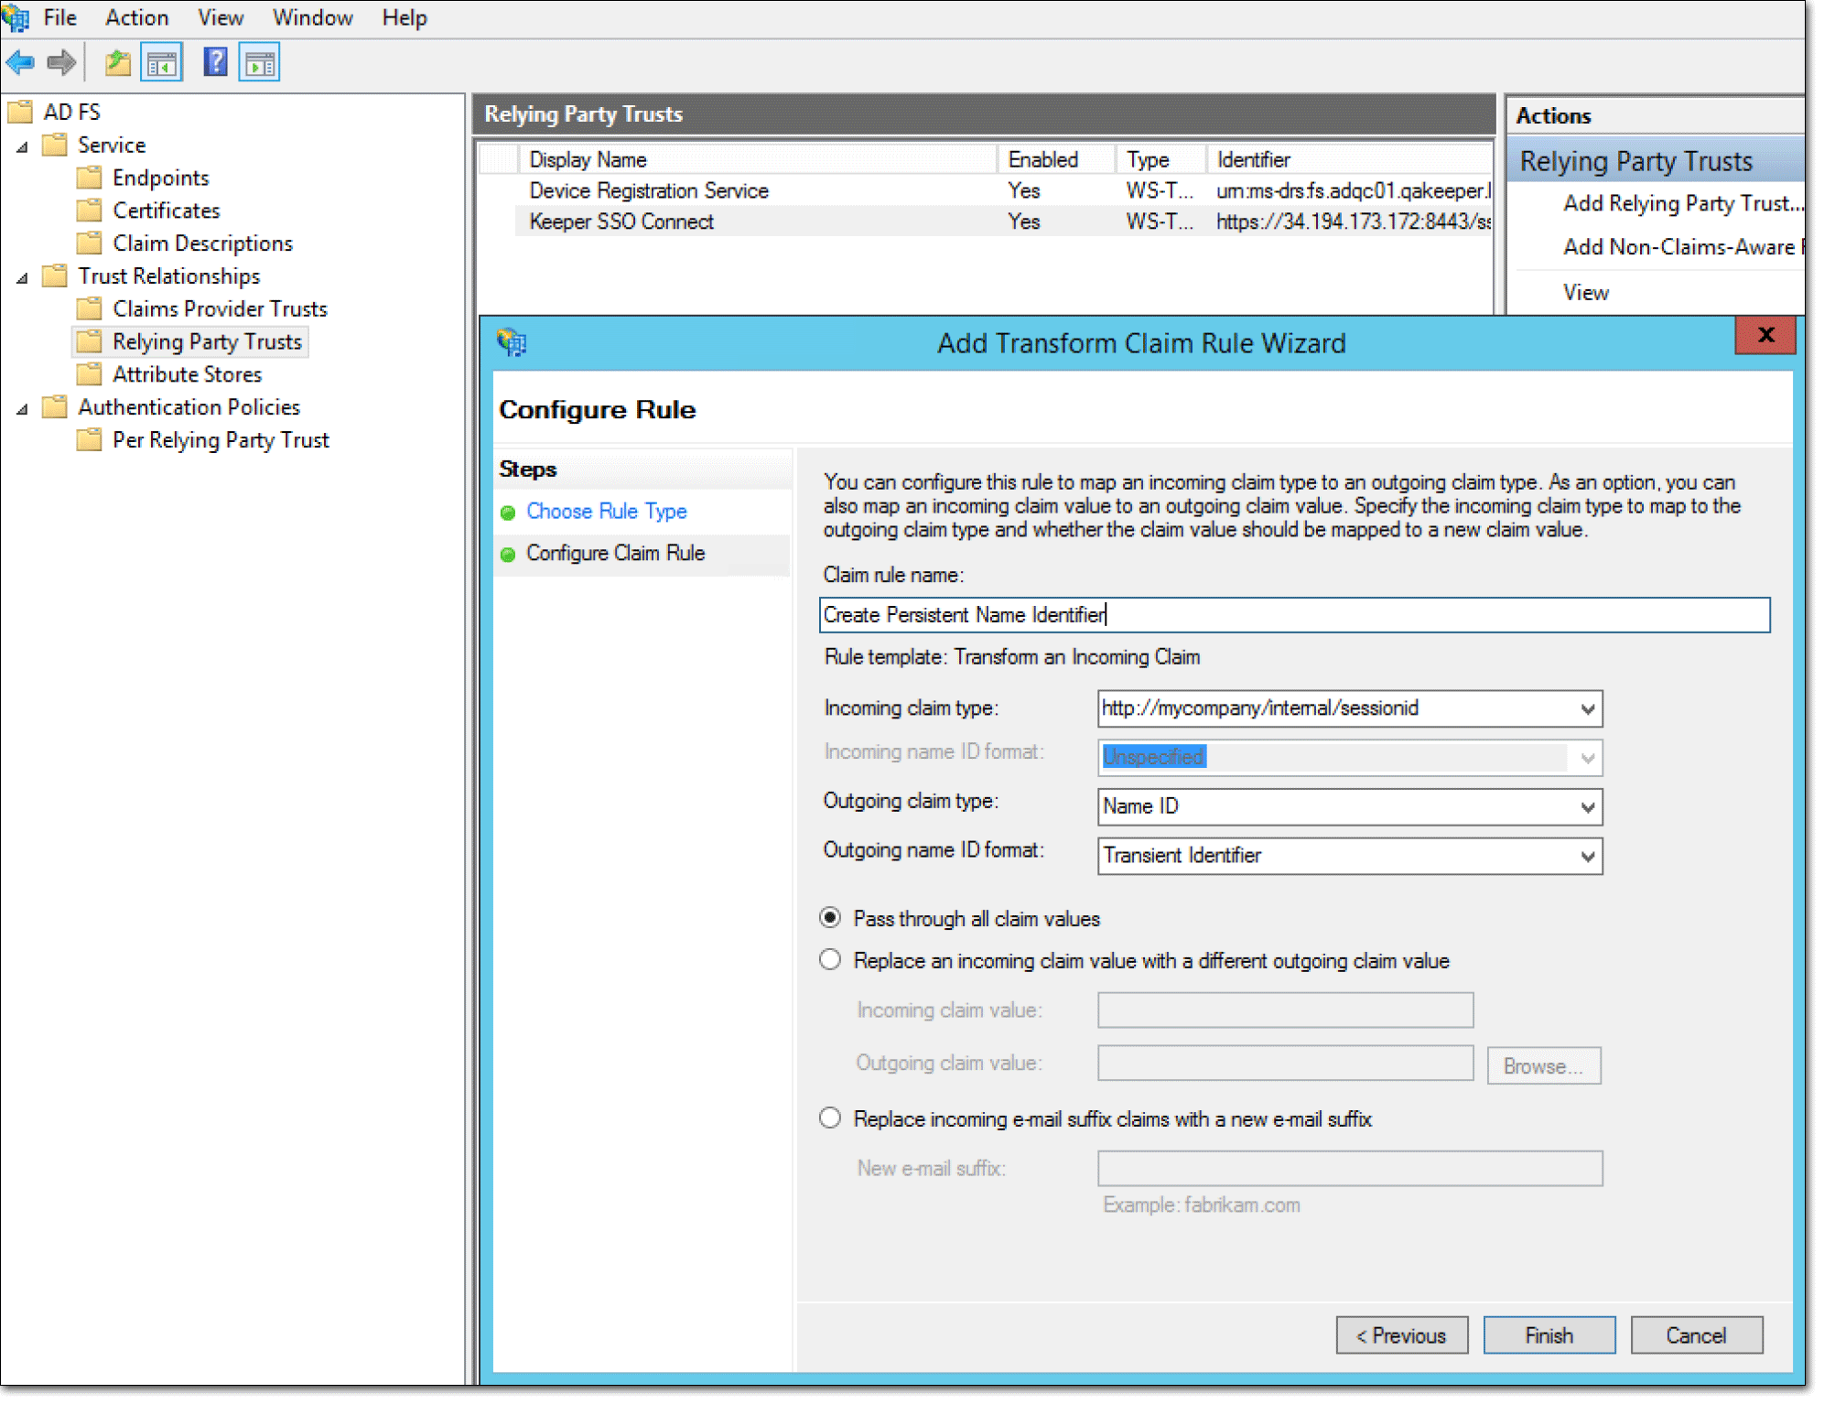1835x1415 pixels.
Task: Open the Window menu
Action: click(312, 17)
